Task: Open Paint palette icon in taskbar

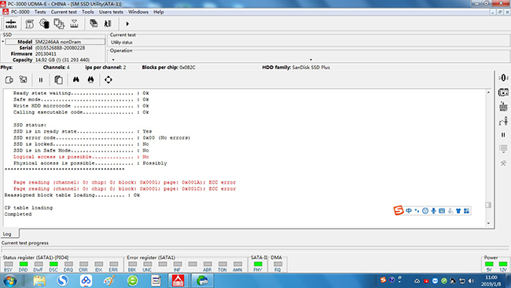Action: point(109,280)
